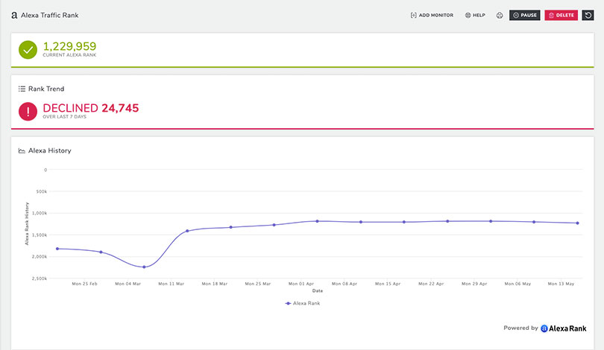This screenshot has height=350, width=604.
Task: Click the printer icon
Action: point(500,16)
